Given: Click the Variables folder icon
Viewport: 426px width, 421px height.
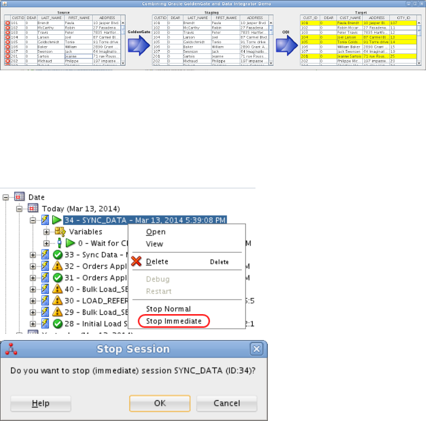Looking at the screenshot, I should pyautogui.click(x=60, y=232).
